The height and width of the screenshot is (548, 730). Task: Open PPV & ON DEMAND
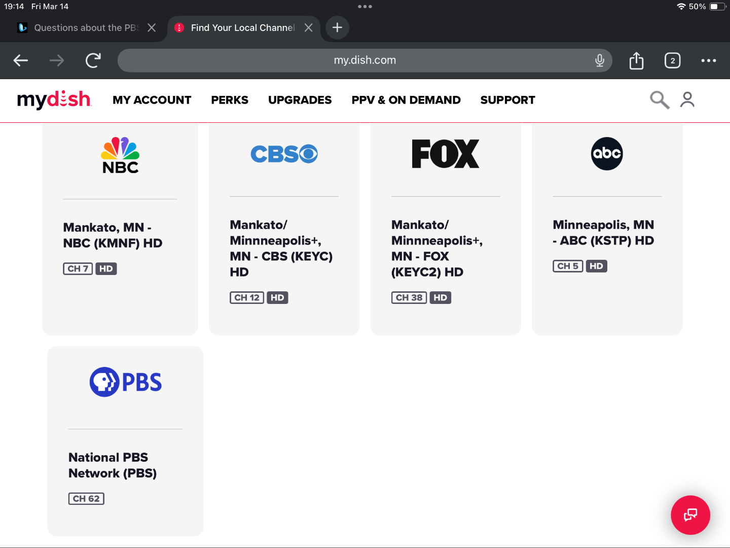point(406,100)
